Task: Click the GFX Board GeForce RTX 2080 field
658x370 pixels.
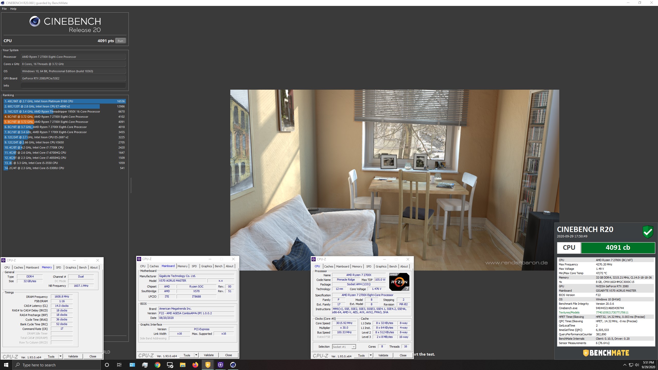Action: [x=73, y=78]
